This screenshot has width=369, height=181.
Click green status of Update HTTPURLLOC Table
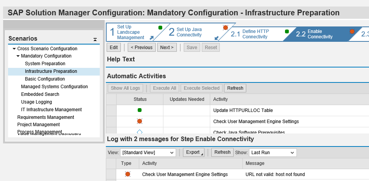[140, 110]
